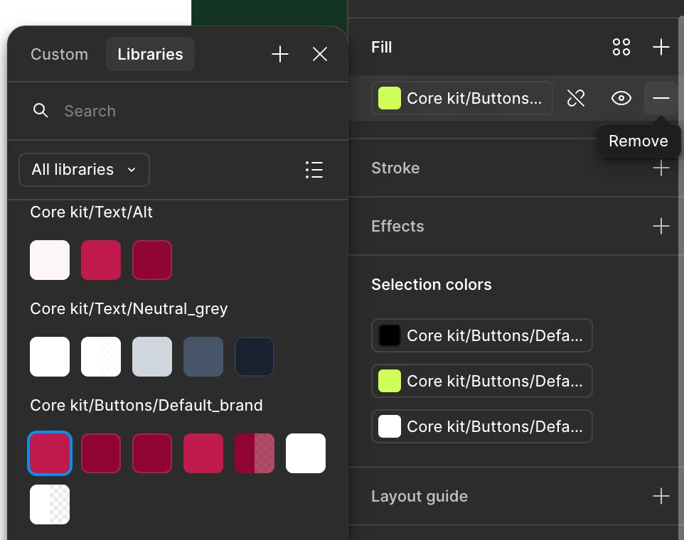Toggle list view in the libraries panel

[314, 170]
